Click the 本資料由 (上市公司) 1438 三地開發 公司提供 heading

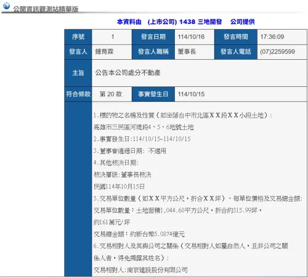click(185, 22)
